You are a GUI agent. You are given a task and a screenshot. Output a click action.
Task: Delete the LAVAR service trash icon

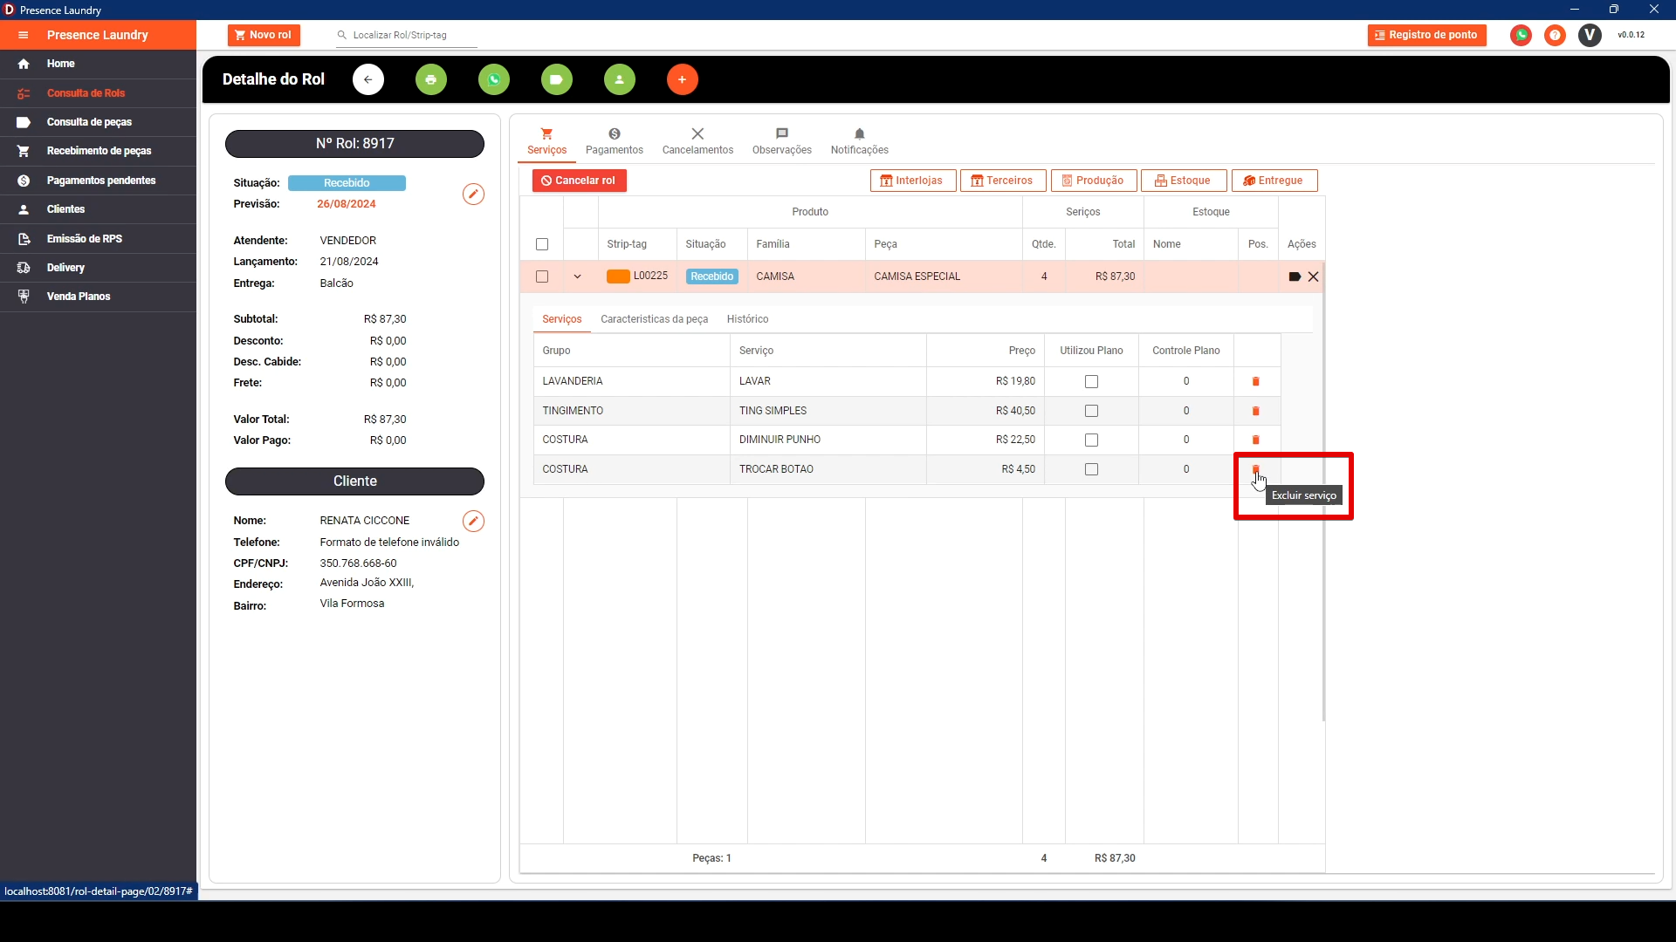[x=1256, y=381]
